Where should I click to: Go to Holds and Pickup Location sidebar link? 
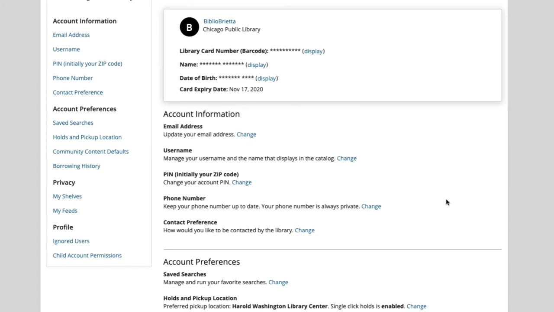pos(87,137)
